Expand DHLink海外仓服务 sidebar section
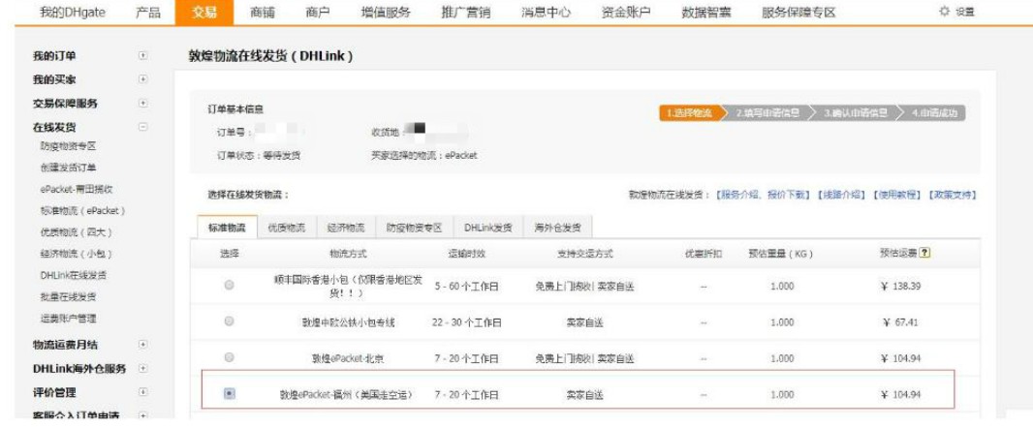Viewport: 1033px width, 427px height. [x=143, y=369]
